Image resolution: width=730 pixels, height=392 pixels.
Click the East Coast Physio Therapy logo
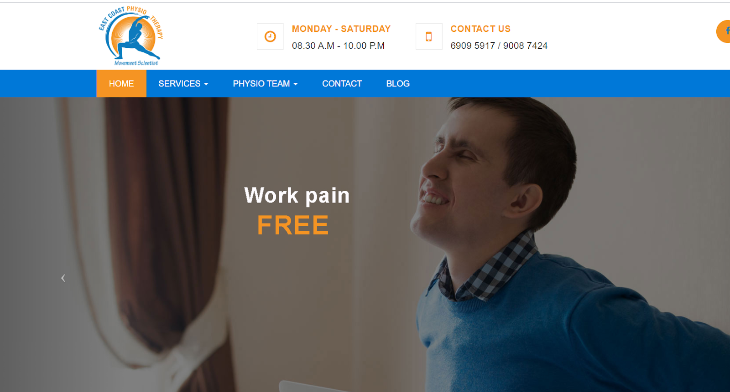131,36
